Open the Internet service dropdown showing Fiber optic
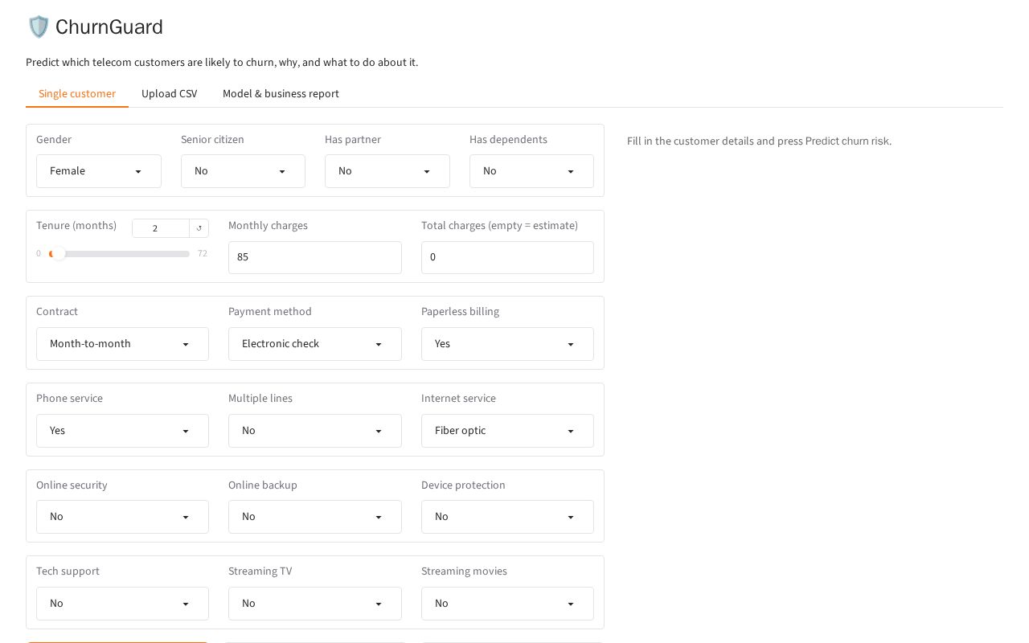1029x643 pixels. point(507,431)
